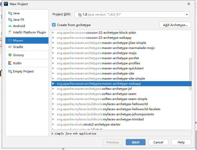Click the Cancel button
This screenshot has height=150, width=197.
tap(158, 142)
